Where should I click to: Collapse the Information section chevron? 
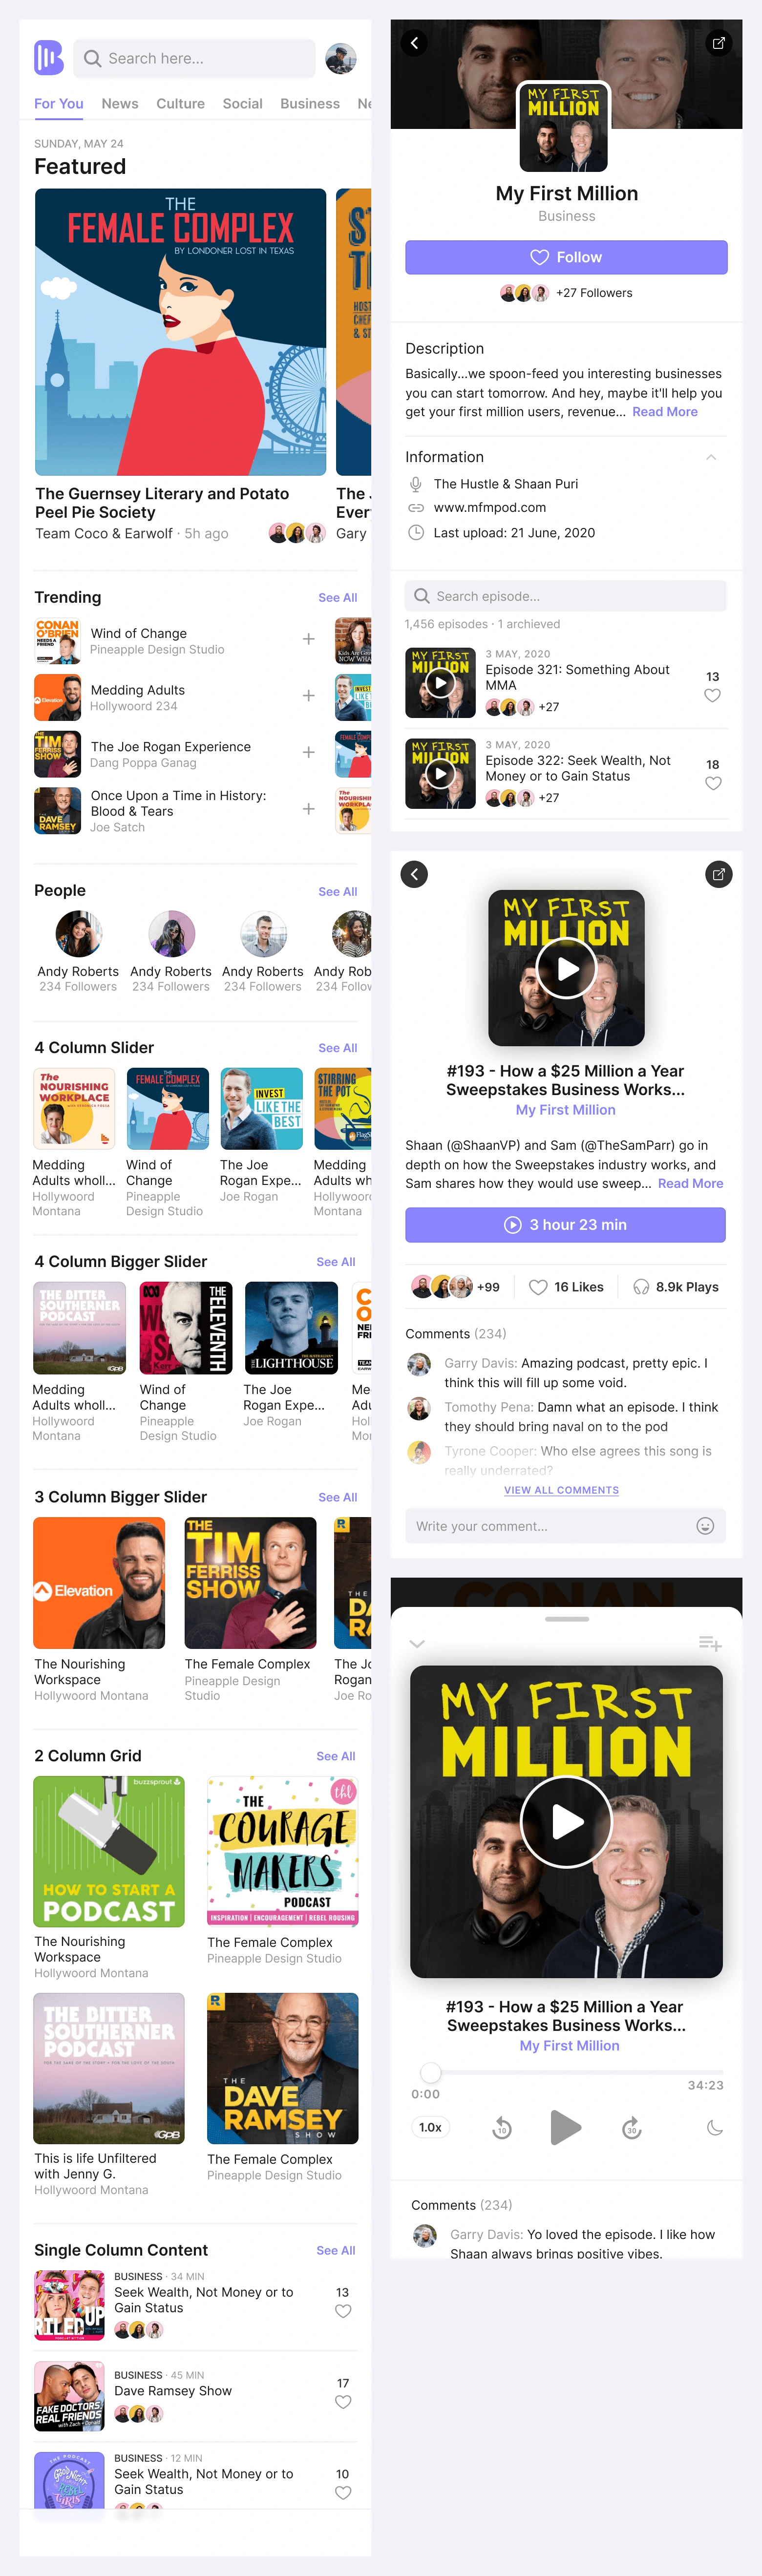[x=711, y=457]
